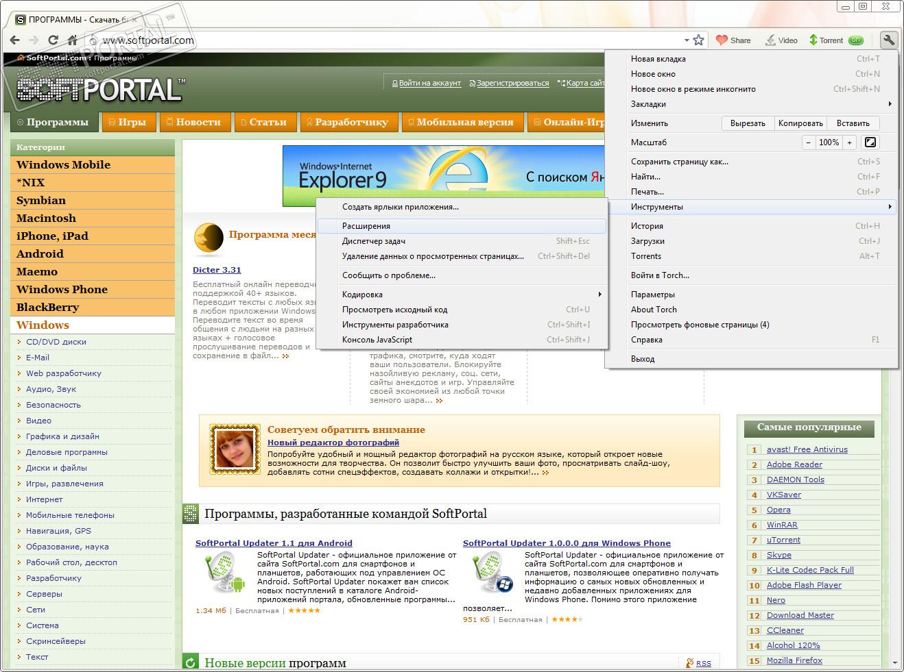Viewport: 904px width, 672px height.
Task: Expand the address bar history dropdown
Action: [x=687, y=40]
